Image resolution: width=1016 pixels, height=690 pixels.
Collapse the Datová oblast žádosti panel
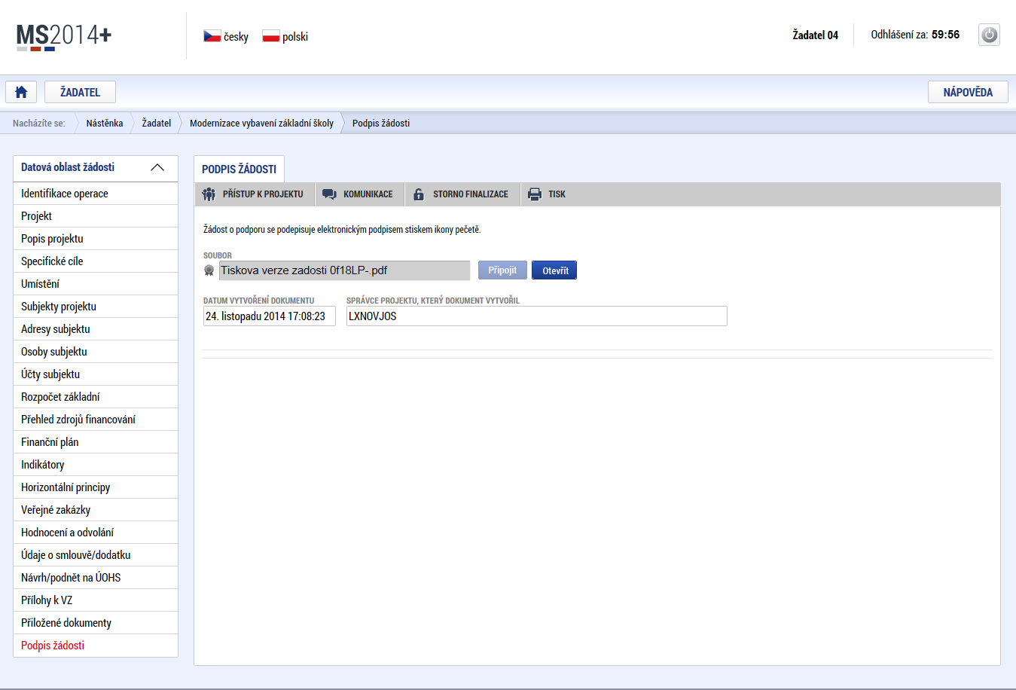(x=157, y=167)
